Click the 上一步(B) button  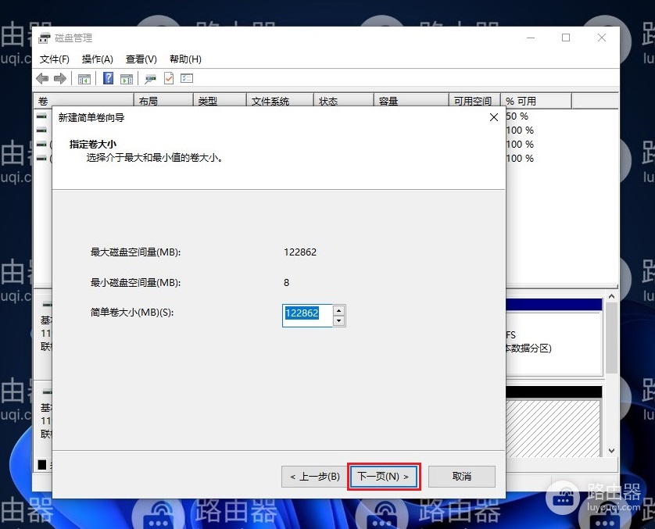[315, 477]
